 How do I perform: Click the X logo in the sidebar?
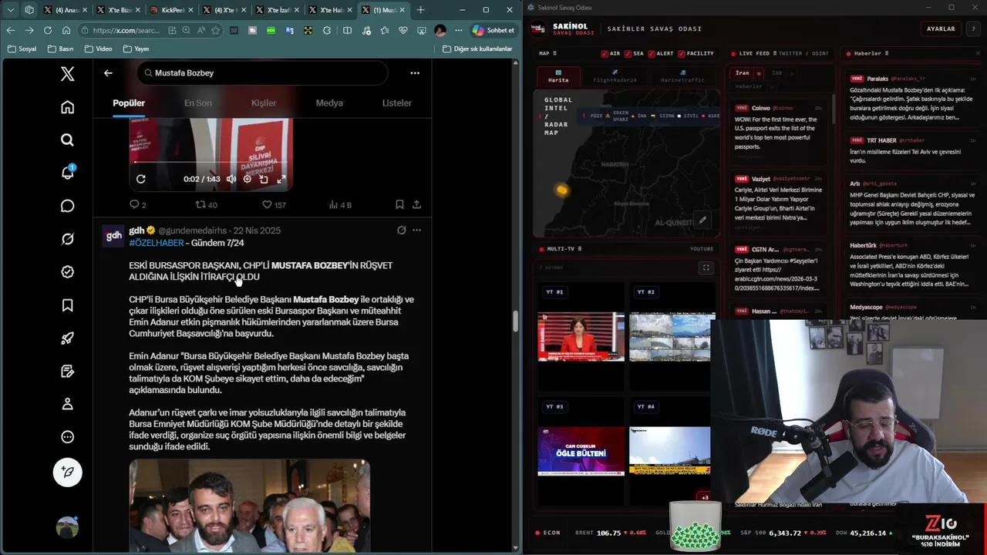tap(68, 74)
